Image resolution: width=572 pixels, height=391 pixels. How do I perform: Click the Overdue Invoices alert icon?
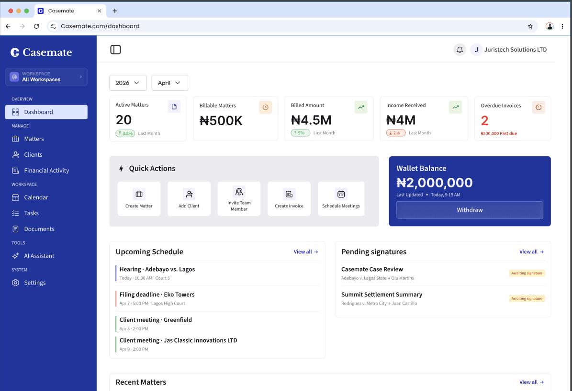click(x=538, y=107)
